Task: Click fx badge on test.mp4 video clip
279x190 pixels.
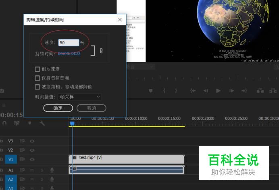Action: click(x=75, y=158)
